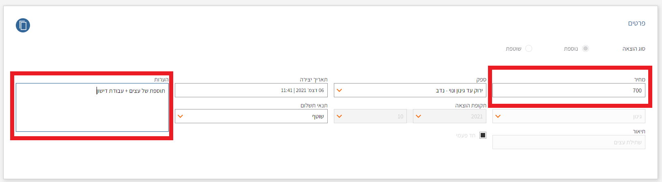Screen dimensions: 662x182
Task: Click the חד פעמי checkbox label text
Action: click(466, 135)
